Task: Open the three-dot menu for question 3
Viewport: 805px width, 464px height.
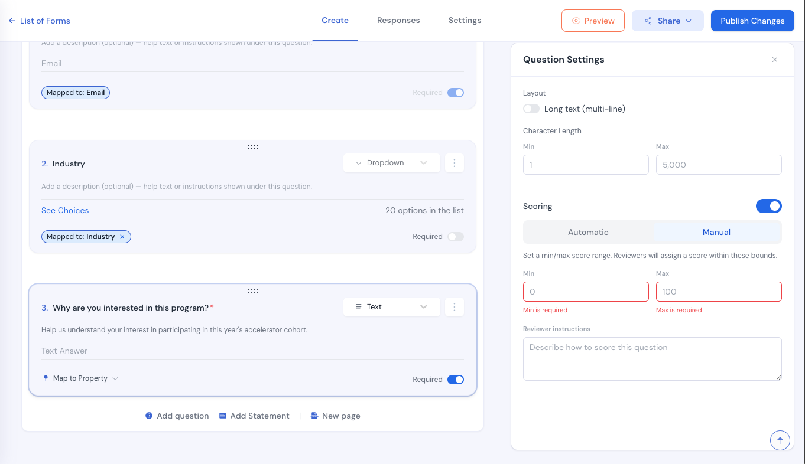Action: coord(454,307)
